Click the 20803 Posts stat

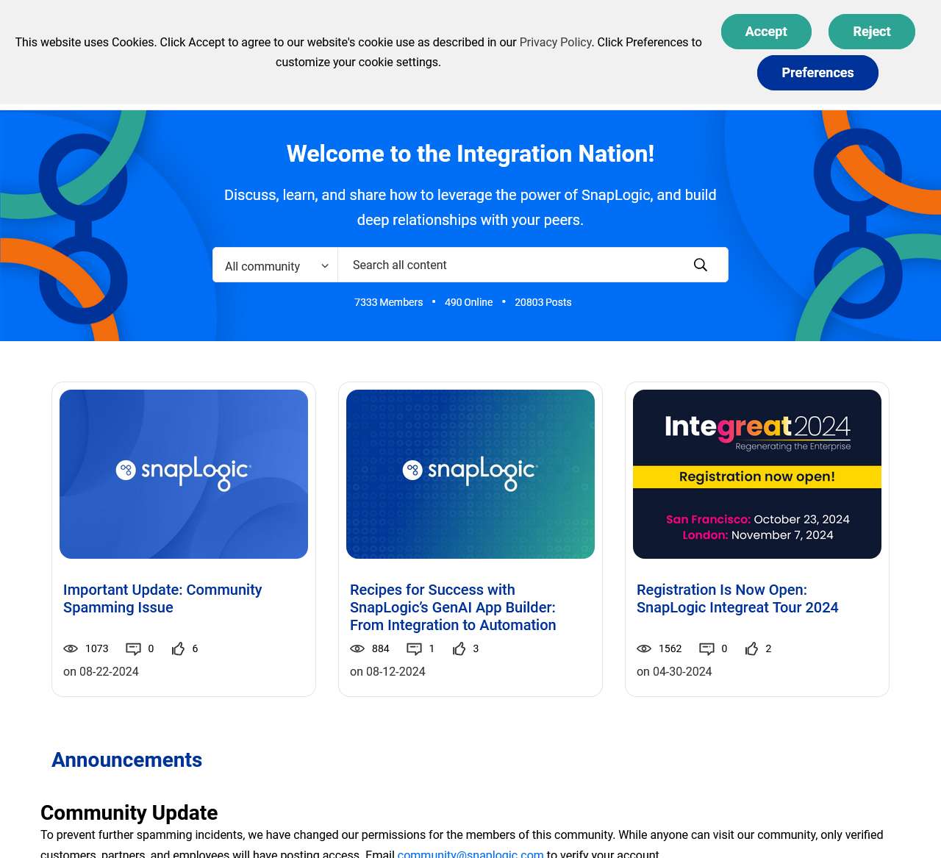click(543, 302)
